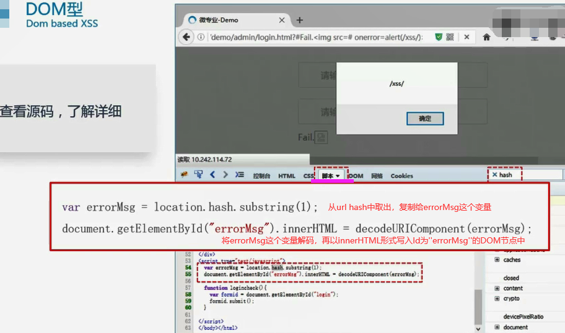Open a new browser tab with plus
Image resolution: width=565 pixels, height=333 pixels.
point(299,20)
